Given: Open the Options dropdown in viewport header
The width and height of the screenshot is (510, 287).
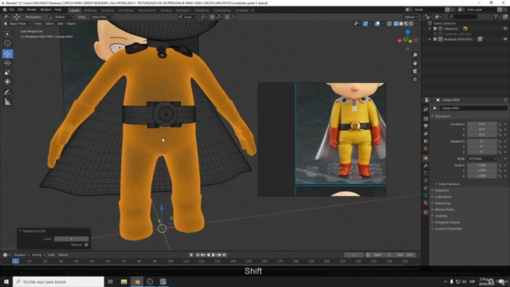Looking at the screenshot, I should pos(410,17).
